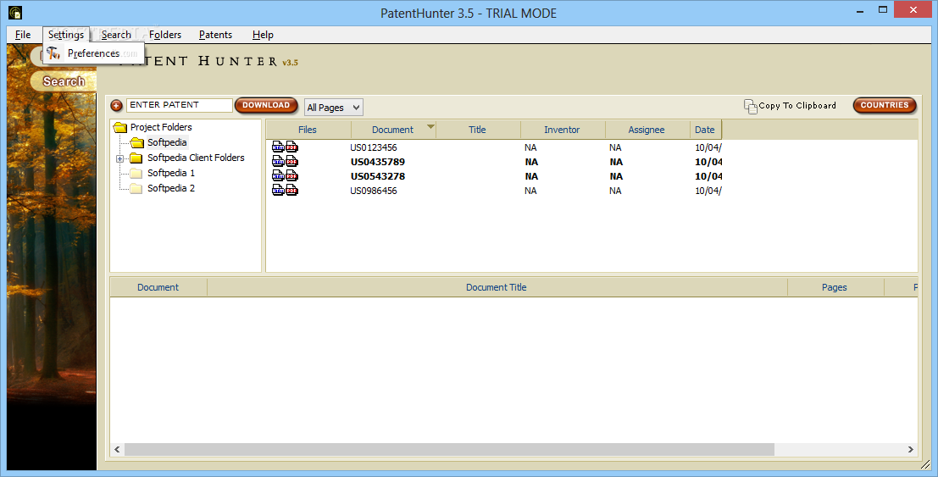This screenshot has height=477, width=938.
Task: Close the PatentHunter window
Action: (x=913, y=9)
